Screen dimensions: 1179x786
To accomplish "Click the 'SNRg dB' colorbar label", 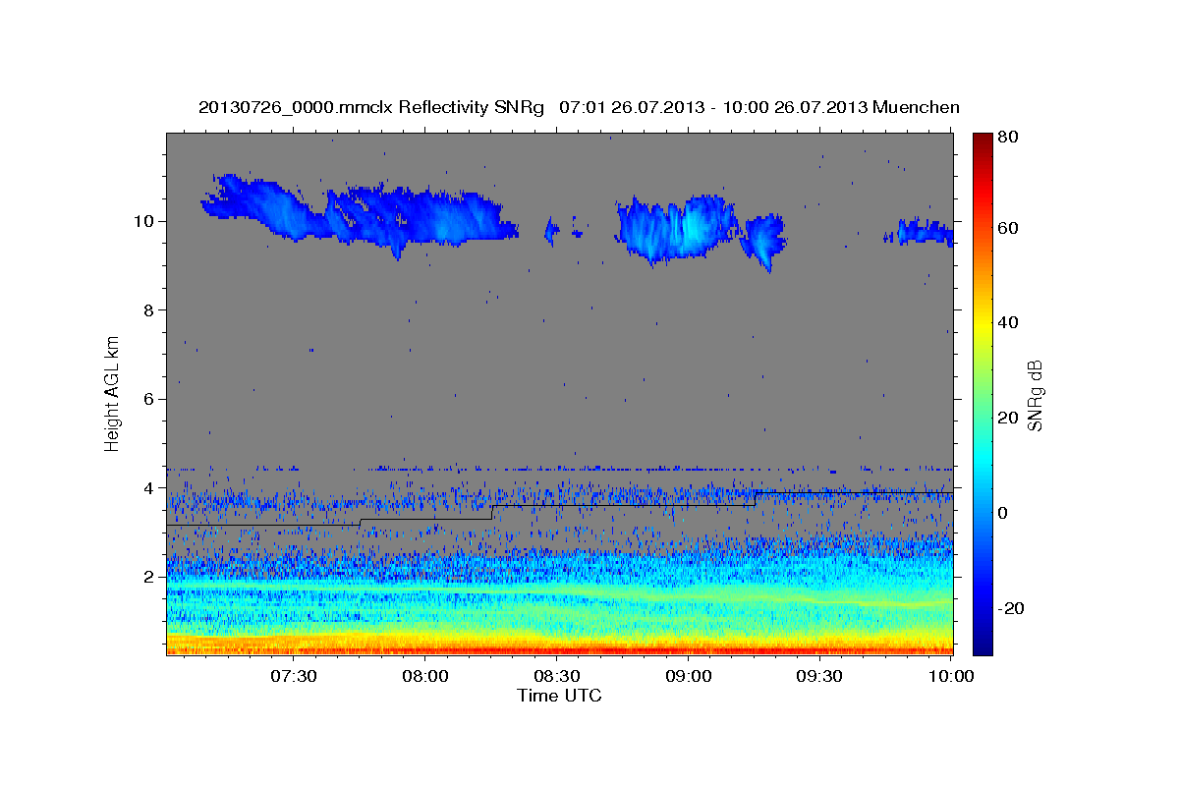I will coord(1035,395).
